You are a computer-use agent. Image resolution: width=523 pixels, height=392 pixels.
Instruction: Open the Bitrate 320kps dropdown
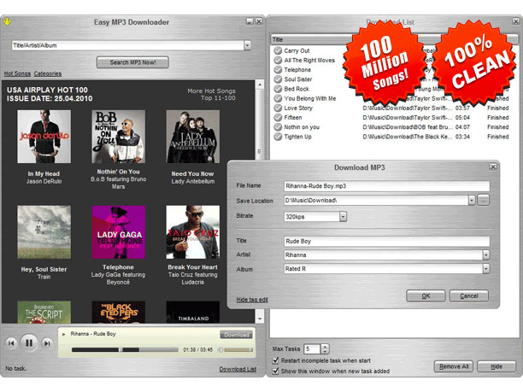[344, 217]
